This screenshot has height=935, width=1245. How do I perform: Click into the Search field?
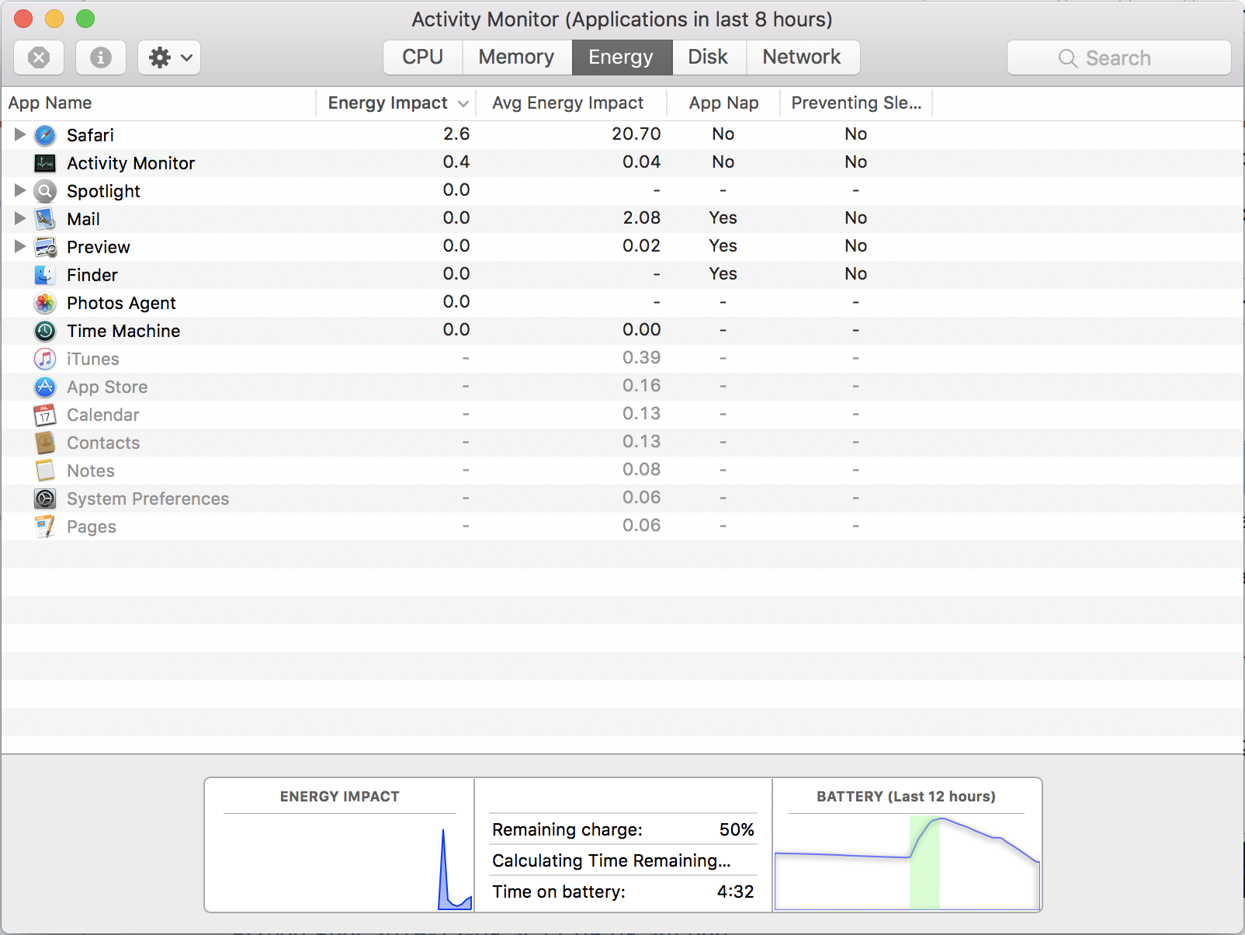(x=1119, y=57)
